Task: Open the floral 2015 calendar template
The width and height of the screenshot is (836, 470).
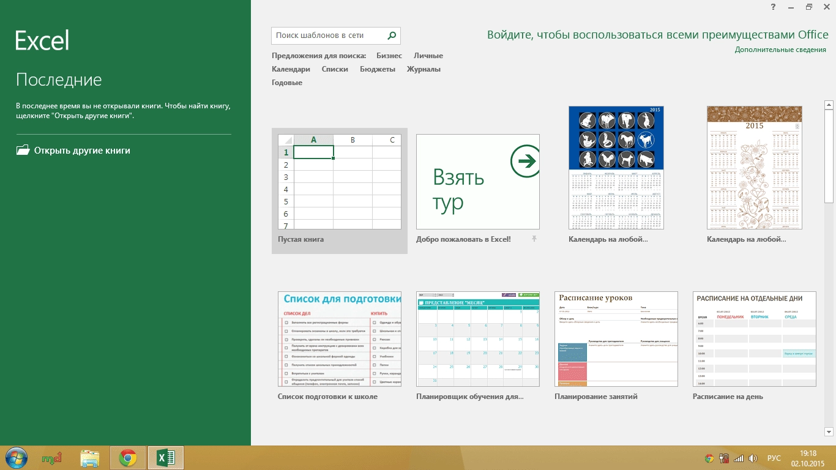Action: click(755, 168)
